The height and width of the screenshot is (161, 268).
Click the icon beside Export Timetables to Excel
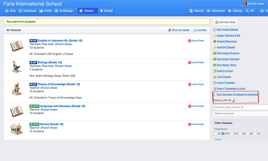(215, 89)
